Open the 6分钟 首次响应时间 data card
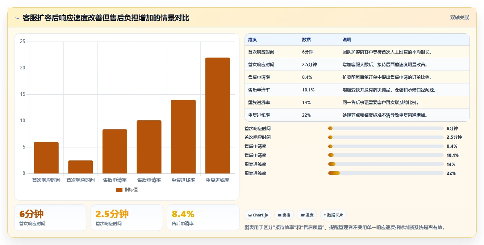This screenshot has width=484, height=245. (x=50, y=218)
